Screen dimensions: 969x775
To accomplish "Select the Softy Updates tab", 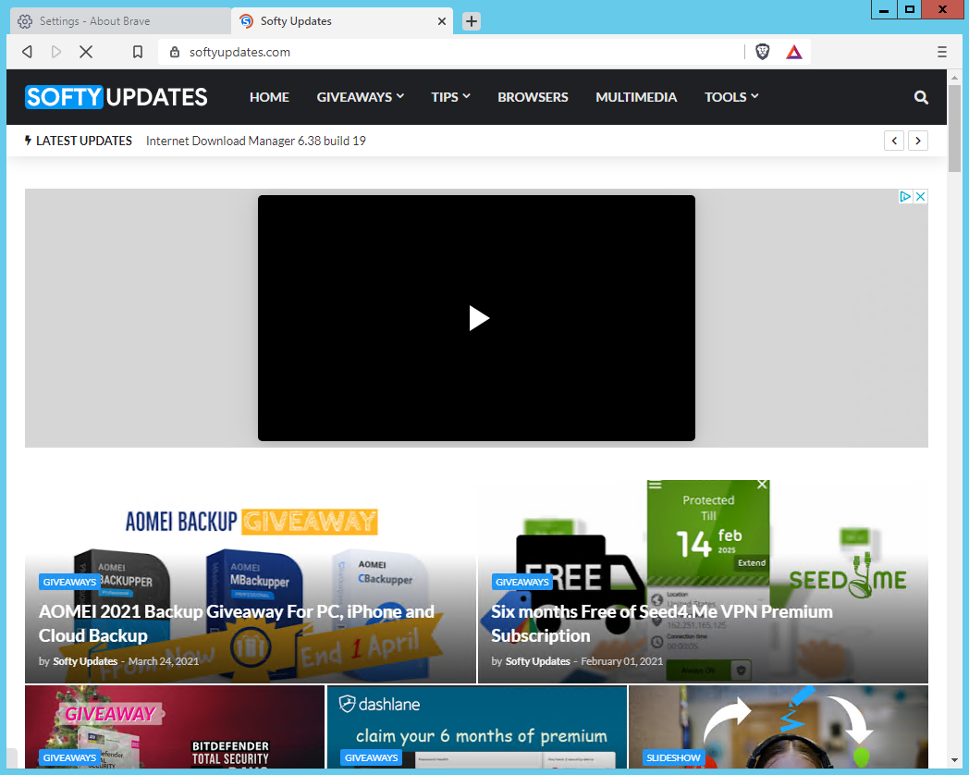I will (x=342, y=21).
